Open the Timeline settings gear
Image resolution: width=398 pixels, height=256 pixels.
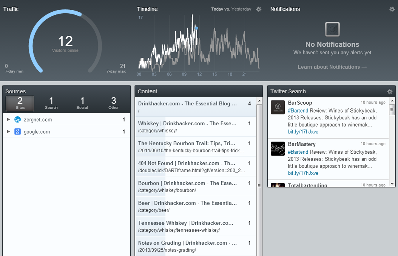coord(259,9)
